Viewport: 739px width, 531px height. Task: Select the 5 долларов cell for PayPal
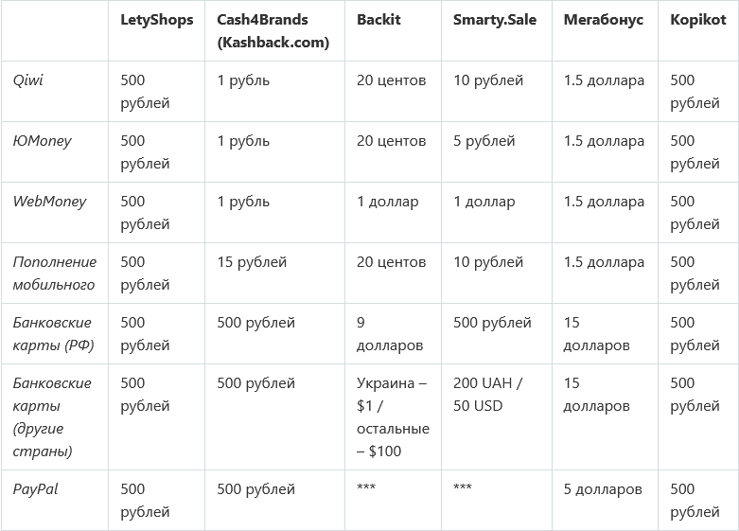coord(603,489)
